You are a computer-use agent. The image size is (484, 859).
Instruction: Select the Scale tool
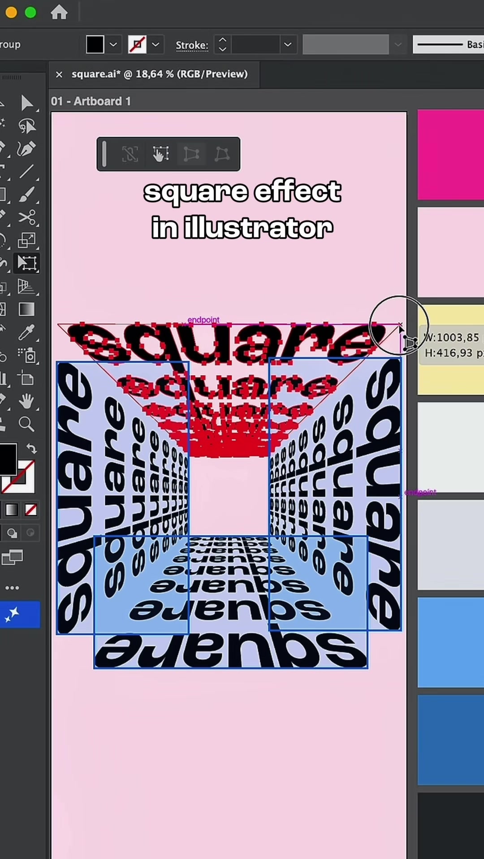point(27,240)
